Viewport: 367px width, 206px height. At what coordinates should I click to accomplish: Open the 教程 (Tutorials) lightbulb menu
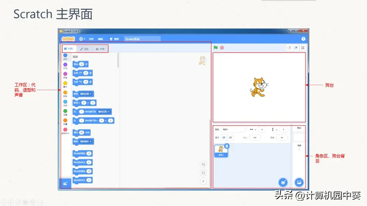pos(114,39)
